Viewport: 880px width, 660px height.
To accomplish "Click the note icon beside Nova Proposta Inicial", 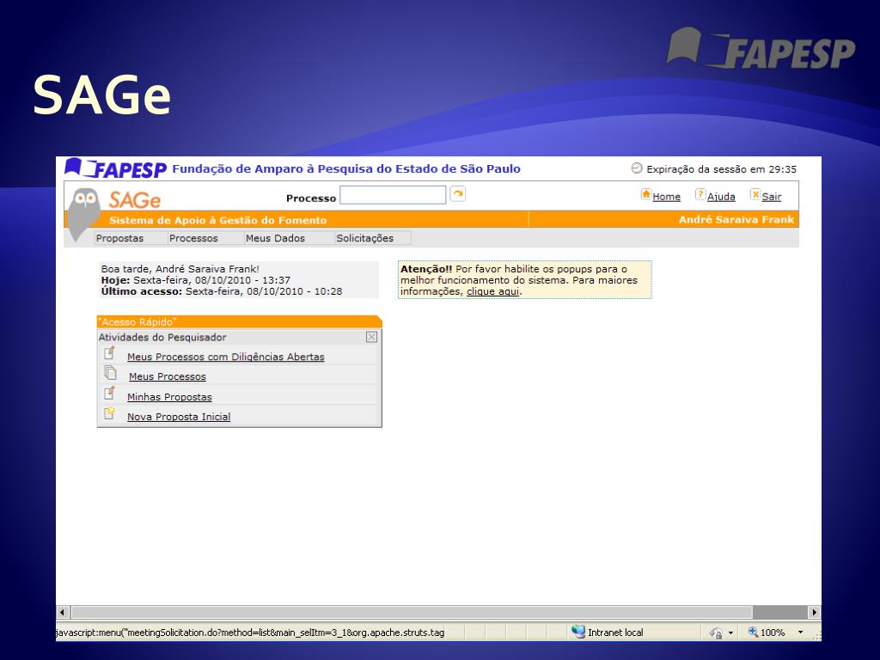I will tap(109, 413).
